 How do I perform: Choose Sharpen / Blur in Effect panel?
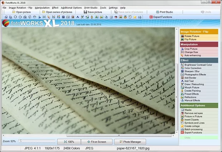click(192, 71)
